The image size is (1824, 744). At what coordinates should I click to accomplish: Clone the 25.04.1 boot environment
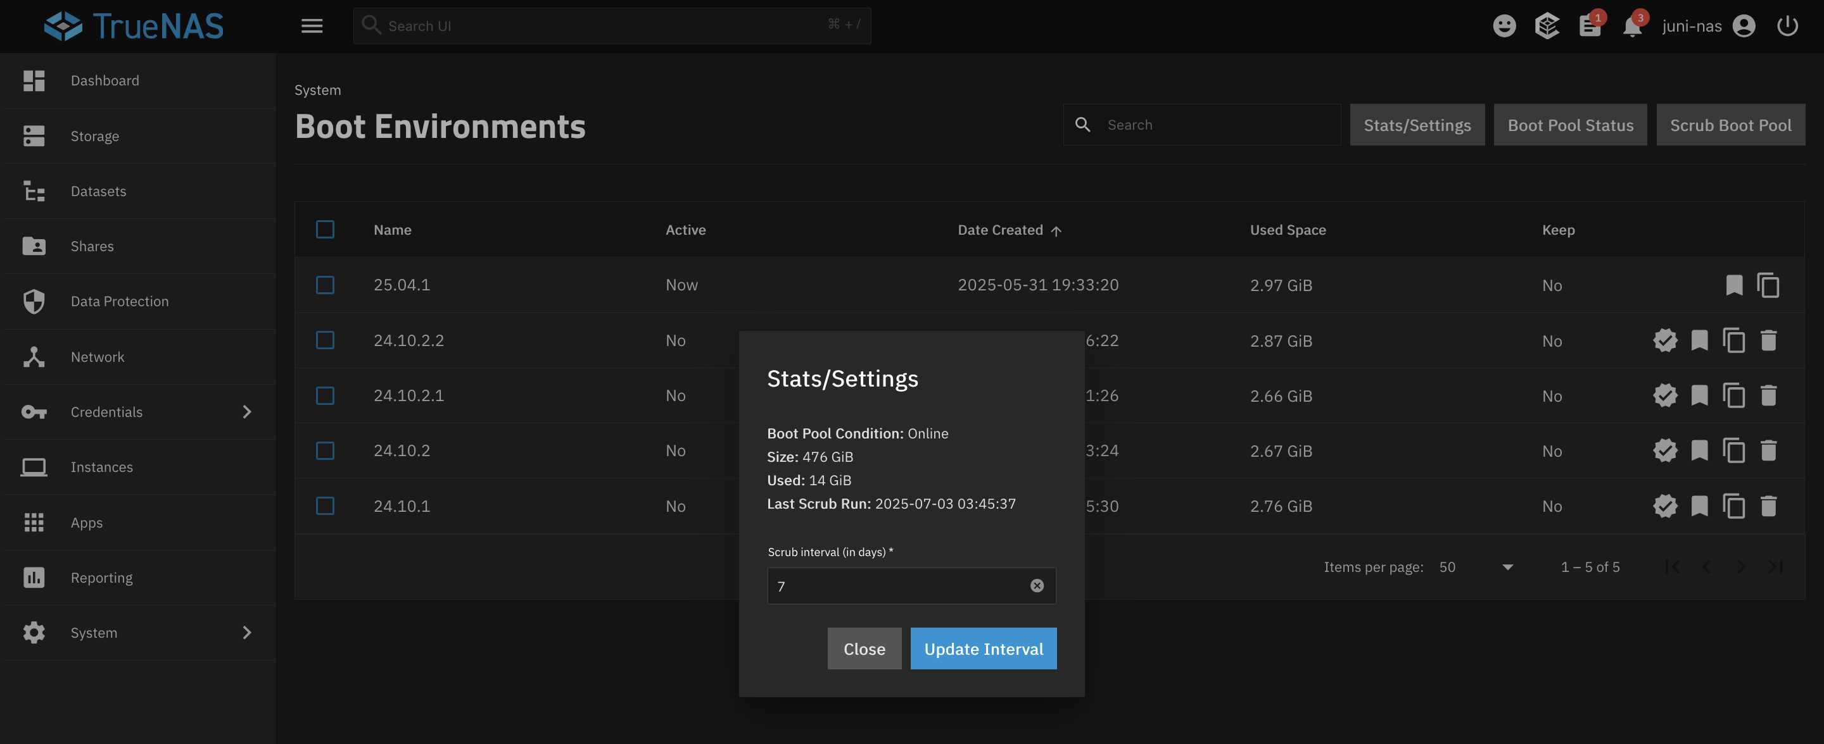click(x=1768, y=285)
